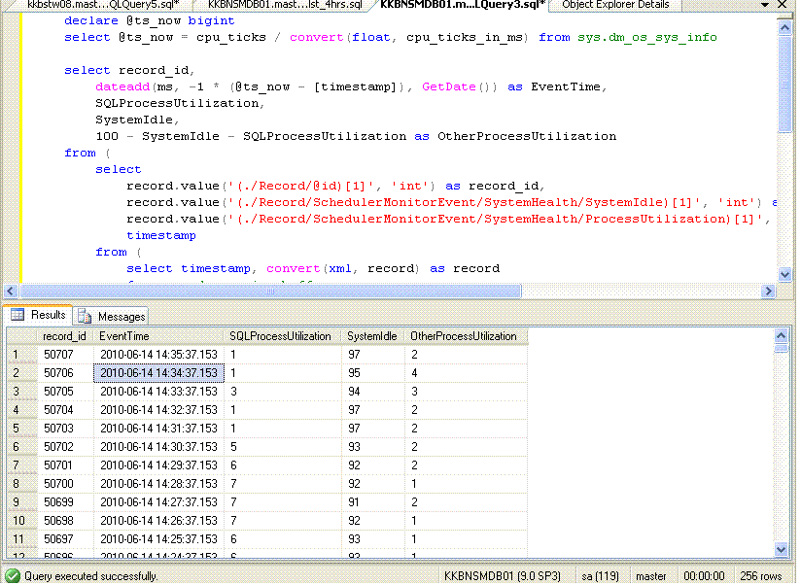Select row 5 in the results grid
Screen dimensions: 801x585
(17, 429)
